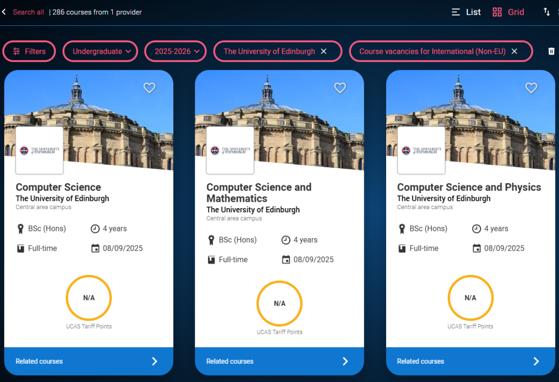This screenshot has height=382, width=559.
Task: Open the Search all link
Action: click(28, 12)
